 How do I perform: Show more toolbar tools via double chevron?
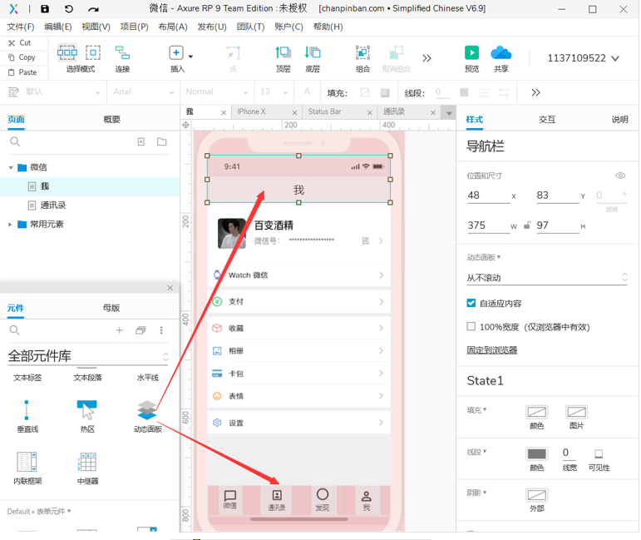[427, 58]
